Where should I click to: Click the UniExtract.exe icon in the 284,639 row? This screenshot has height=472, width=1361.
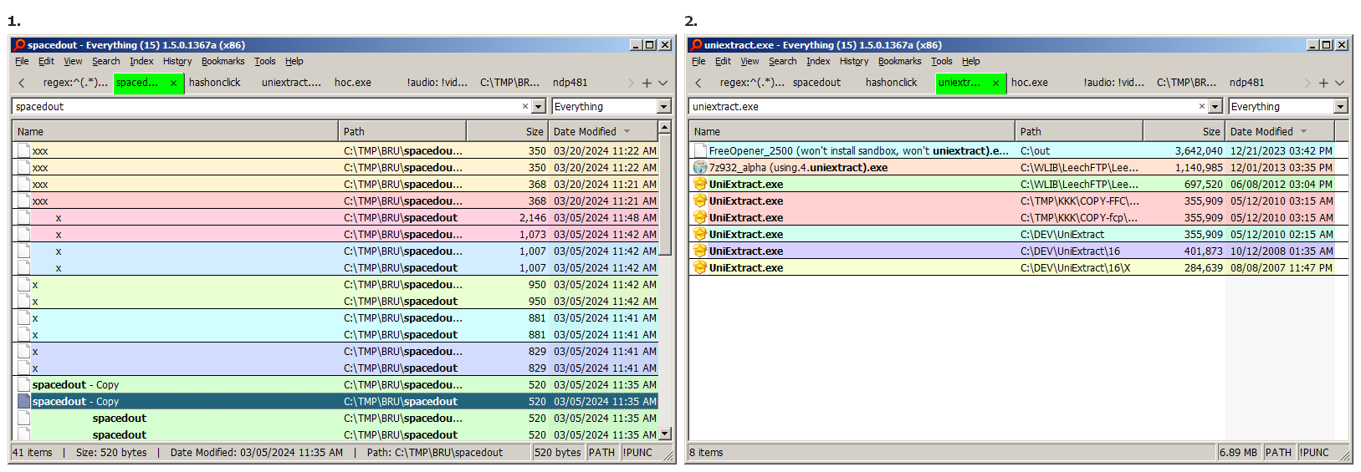(700, 268)
